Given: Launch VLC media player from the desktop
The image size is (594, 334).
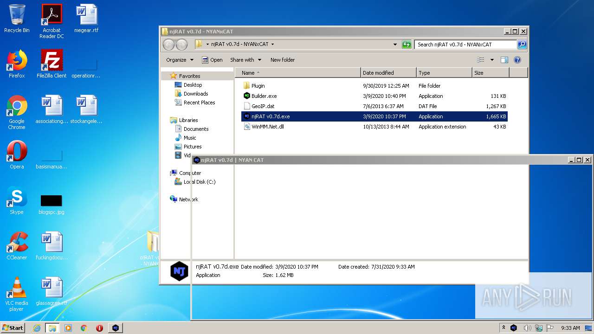Looking at the screenshot, I should click(x=17, y=294).
